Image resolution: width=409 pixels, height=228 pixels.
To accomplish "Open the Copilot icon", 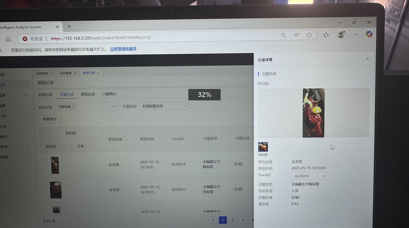I will pos(369,34).
